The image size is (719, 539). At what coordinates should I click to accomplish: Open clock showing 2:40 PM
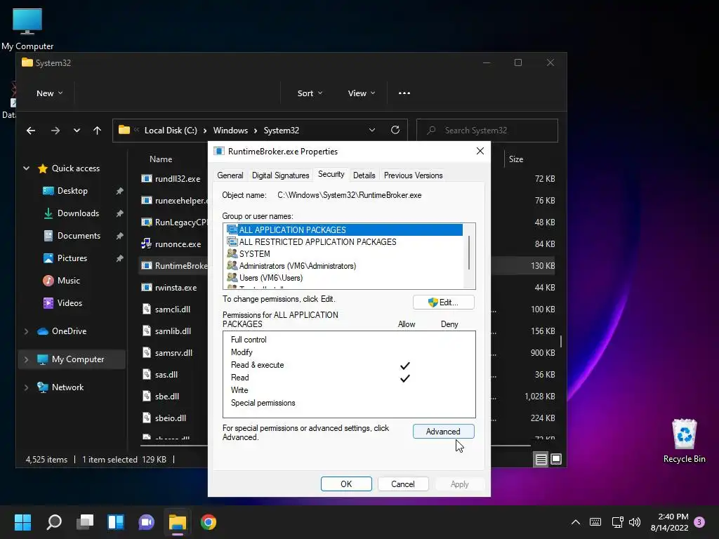(x=669, y=522)
